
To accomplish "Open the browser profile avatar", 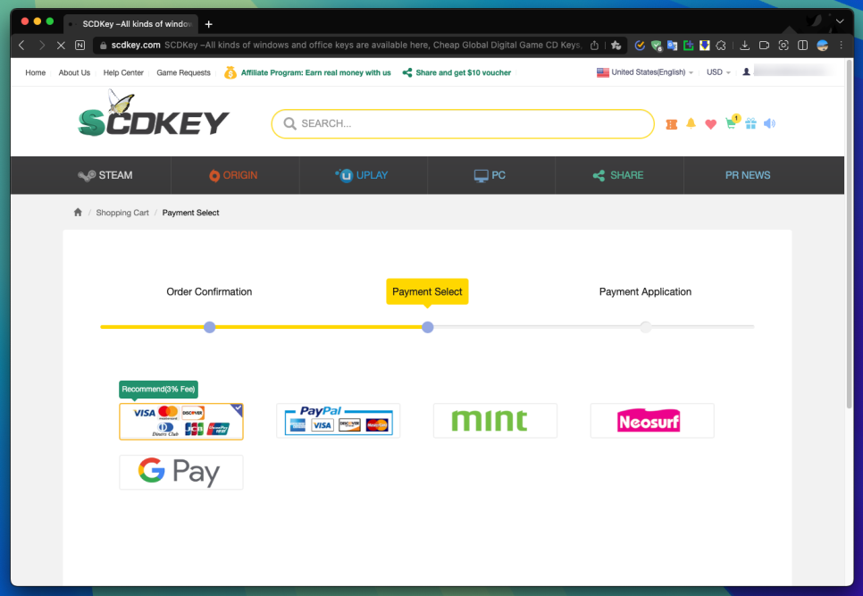I will [822, 46].
